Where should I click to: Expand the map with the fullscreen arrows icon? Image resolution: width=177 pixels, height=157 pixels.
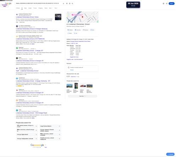coord(97,13)
